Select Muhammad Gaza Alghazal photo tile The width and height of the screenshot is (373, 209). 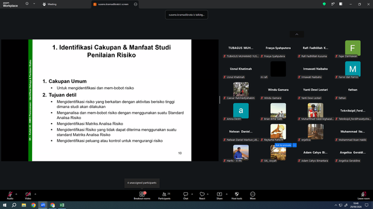315,111
